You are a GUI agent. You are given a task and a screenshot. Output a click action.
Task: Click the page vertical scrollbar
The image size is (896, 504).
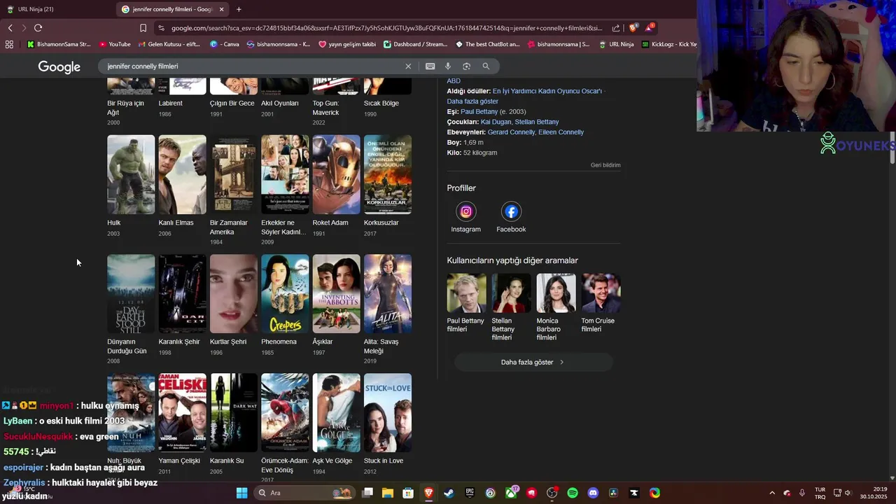coord(892,147)
